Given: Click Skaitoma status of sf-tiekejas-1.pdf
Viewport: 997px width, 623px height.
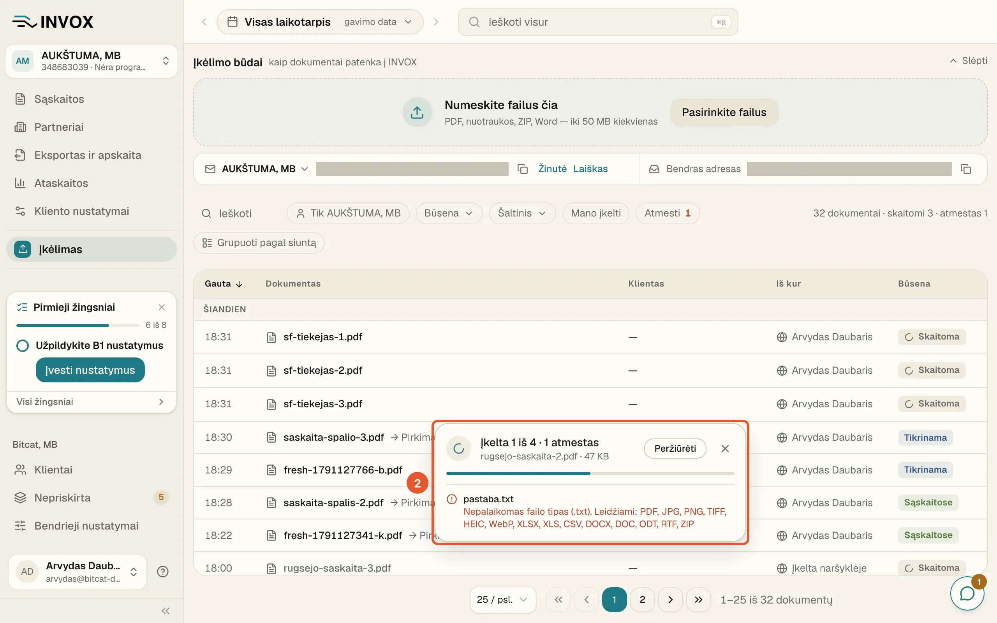Looking at the screenshot, I should click(x=932, y=337).
